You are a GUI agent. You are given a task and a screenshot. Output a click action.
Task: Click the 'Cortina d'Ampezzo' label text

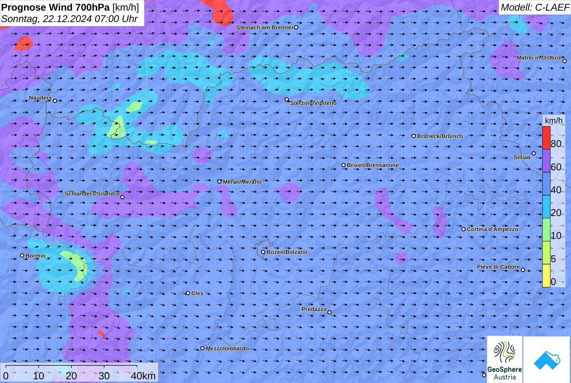pos(492,229)
